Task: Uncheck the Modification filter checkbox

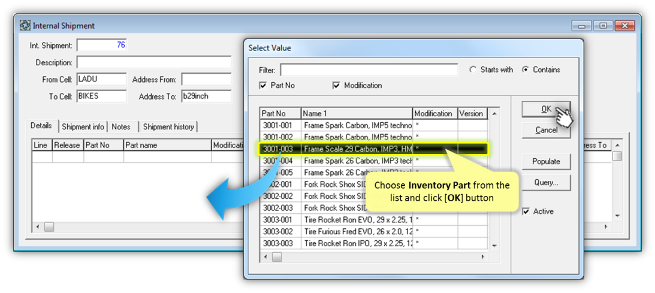Action: (x=336, y=86)
